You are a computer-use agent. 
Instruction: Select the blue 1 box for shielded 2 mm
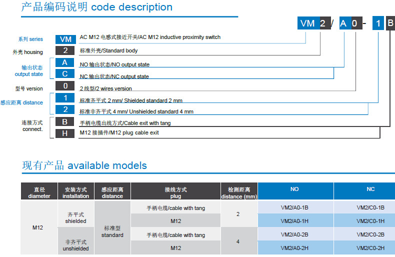65,98
